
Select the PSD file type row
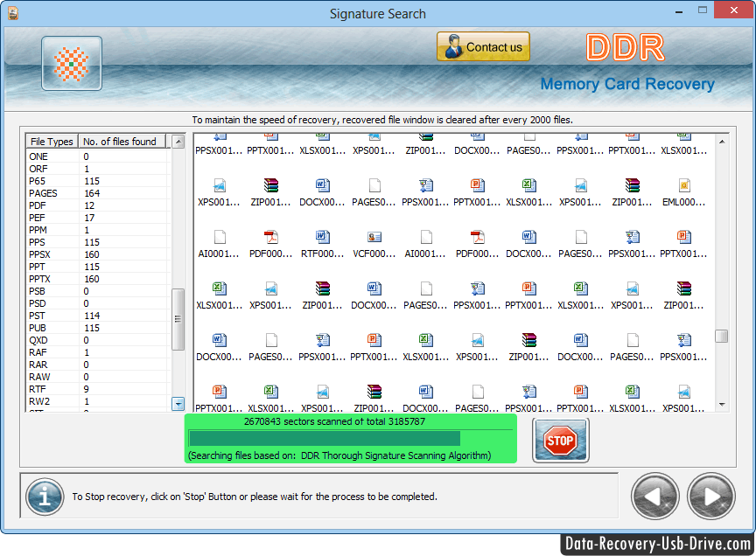pos(98,303)
